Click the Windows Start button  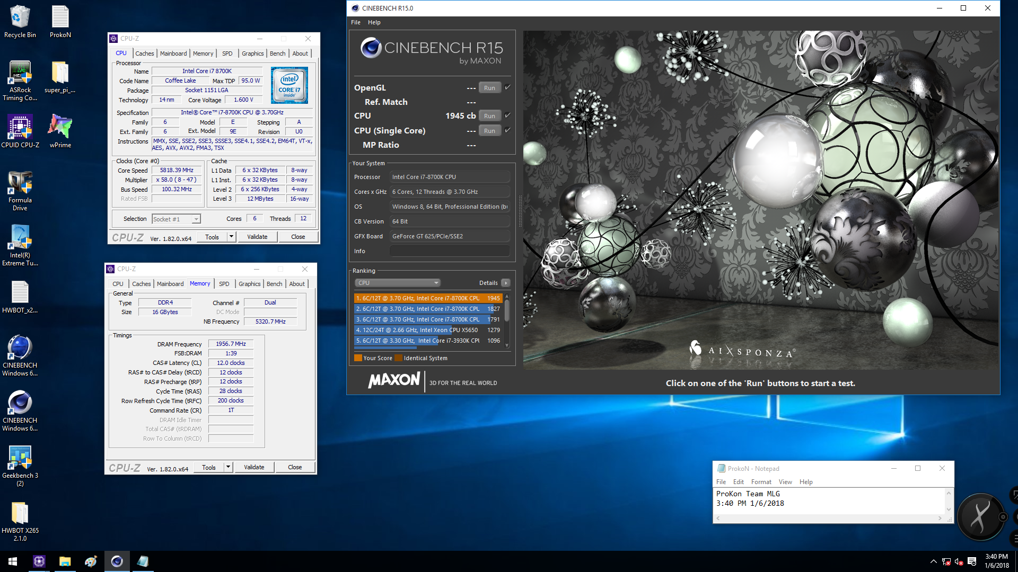(x=13, y=561)
